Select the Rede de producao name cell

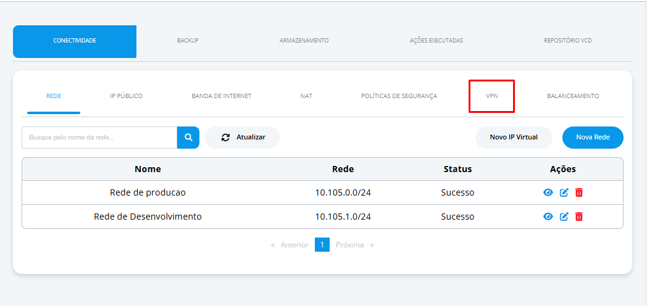(148, 192)
